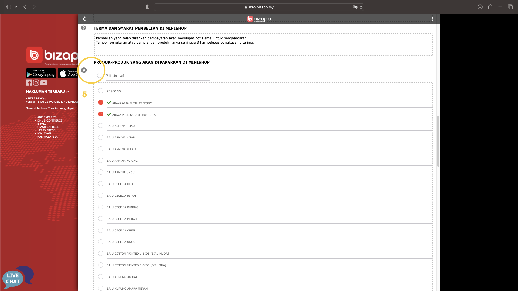Deselect ABAYA ARIA PUTIH FREESIZE
518x291 pixels.
point(101,102)
